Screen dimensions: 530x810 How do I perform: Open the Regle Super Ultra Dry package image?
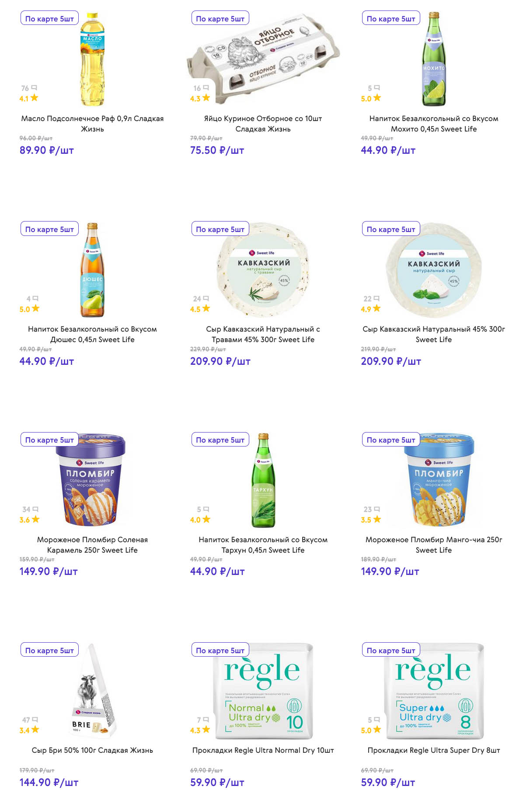[434, 691]
